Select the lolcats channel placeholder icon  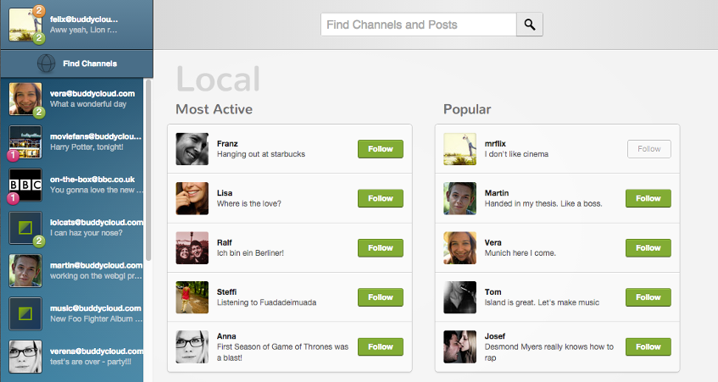point(25,228)
